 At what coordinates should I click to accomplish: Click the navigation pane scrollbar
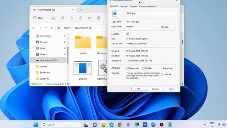(68, 55)
